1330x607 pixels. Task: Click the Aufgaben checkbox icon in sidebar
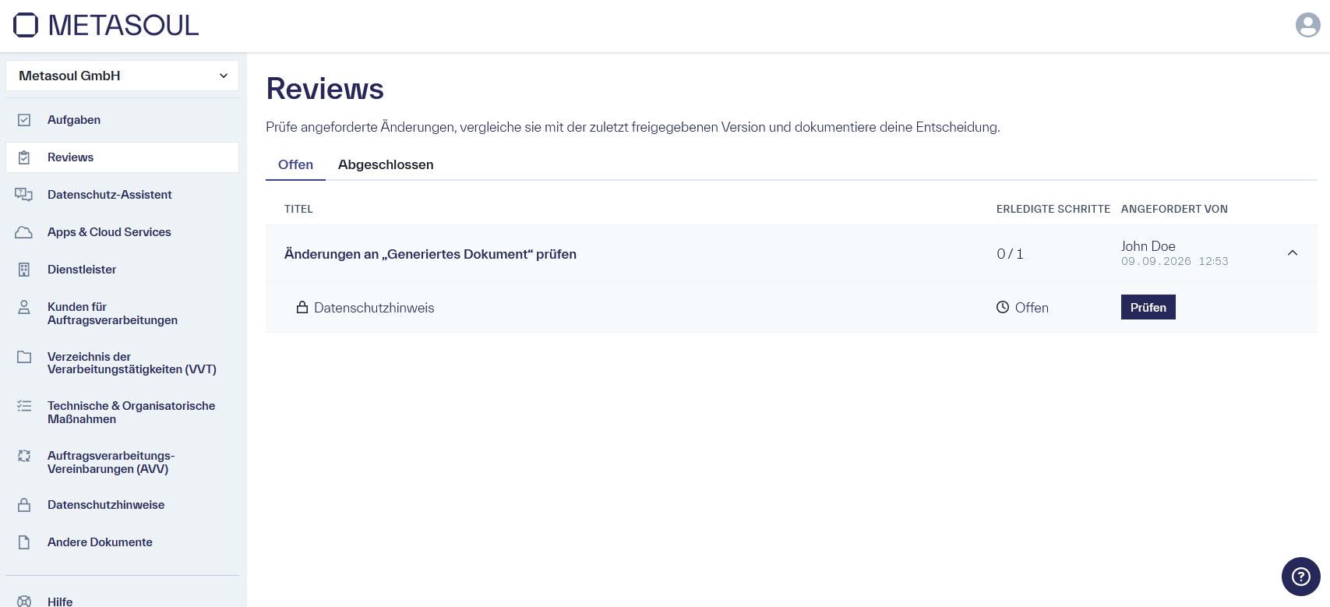(24, 120)
